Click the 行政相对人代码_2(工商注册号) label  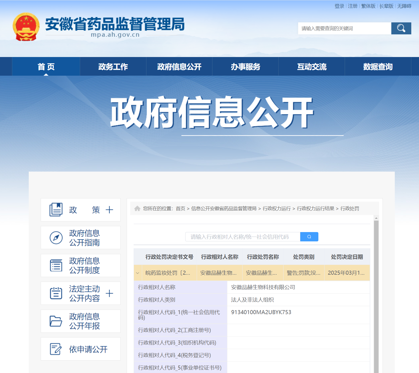pos(174,330)
